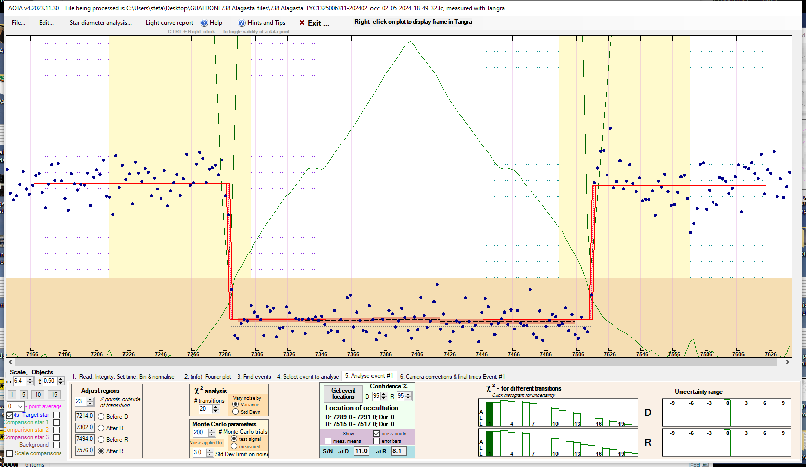The height and width of the screenshot is (467, 806).
Task: Decrease Std Dev limit on noise 3.0
Action: tap(210, 455)
